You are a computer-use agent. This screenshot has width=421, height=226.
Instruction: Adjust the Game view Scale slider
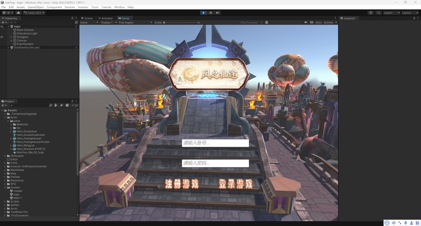pos(180,23)
